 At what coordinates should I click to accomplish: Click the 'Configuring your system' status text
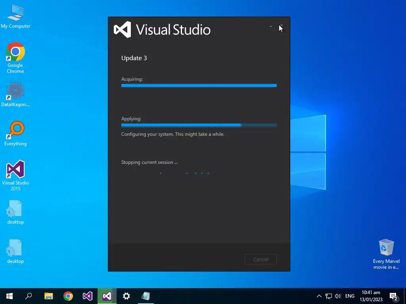[x=173, y=134]
